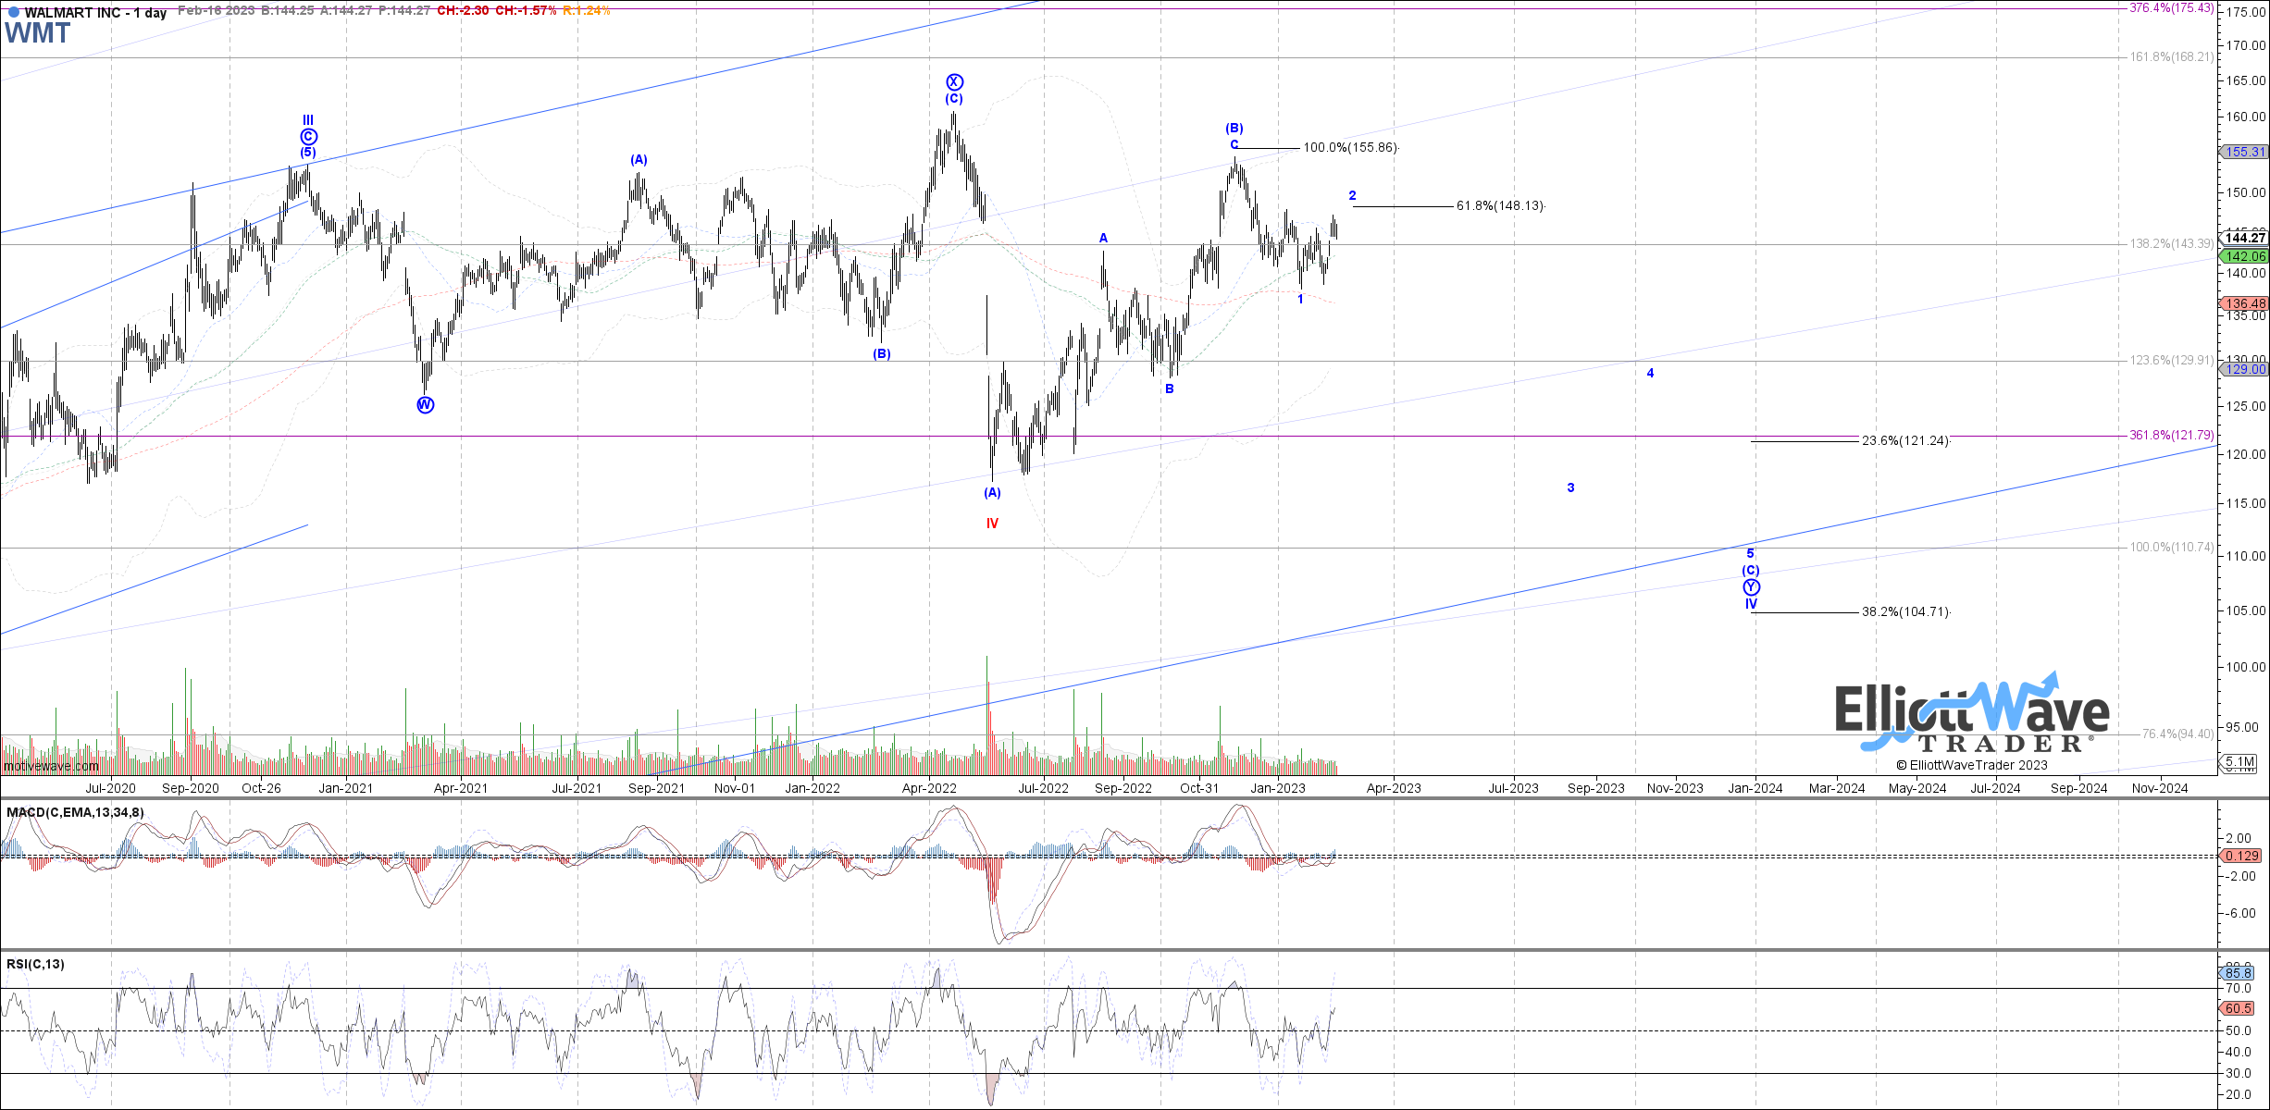Click the purple '376.4%(175.43)' extension label
This screenshot has width=2270, height=1110.
coord(2170,7)
